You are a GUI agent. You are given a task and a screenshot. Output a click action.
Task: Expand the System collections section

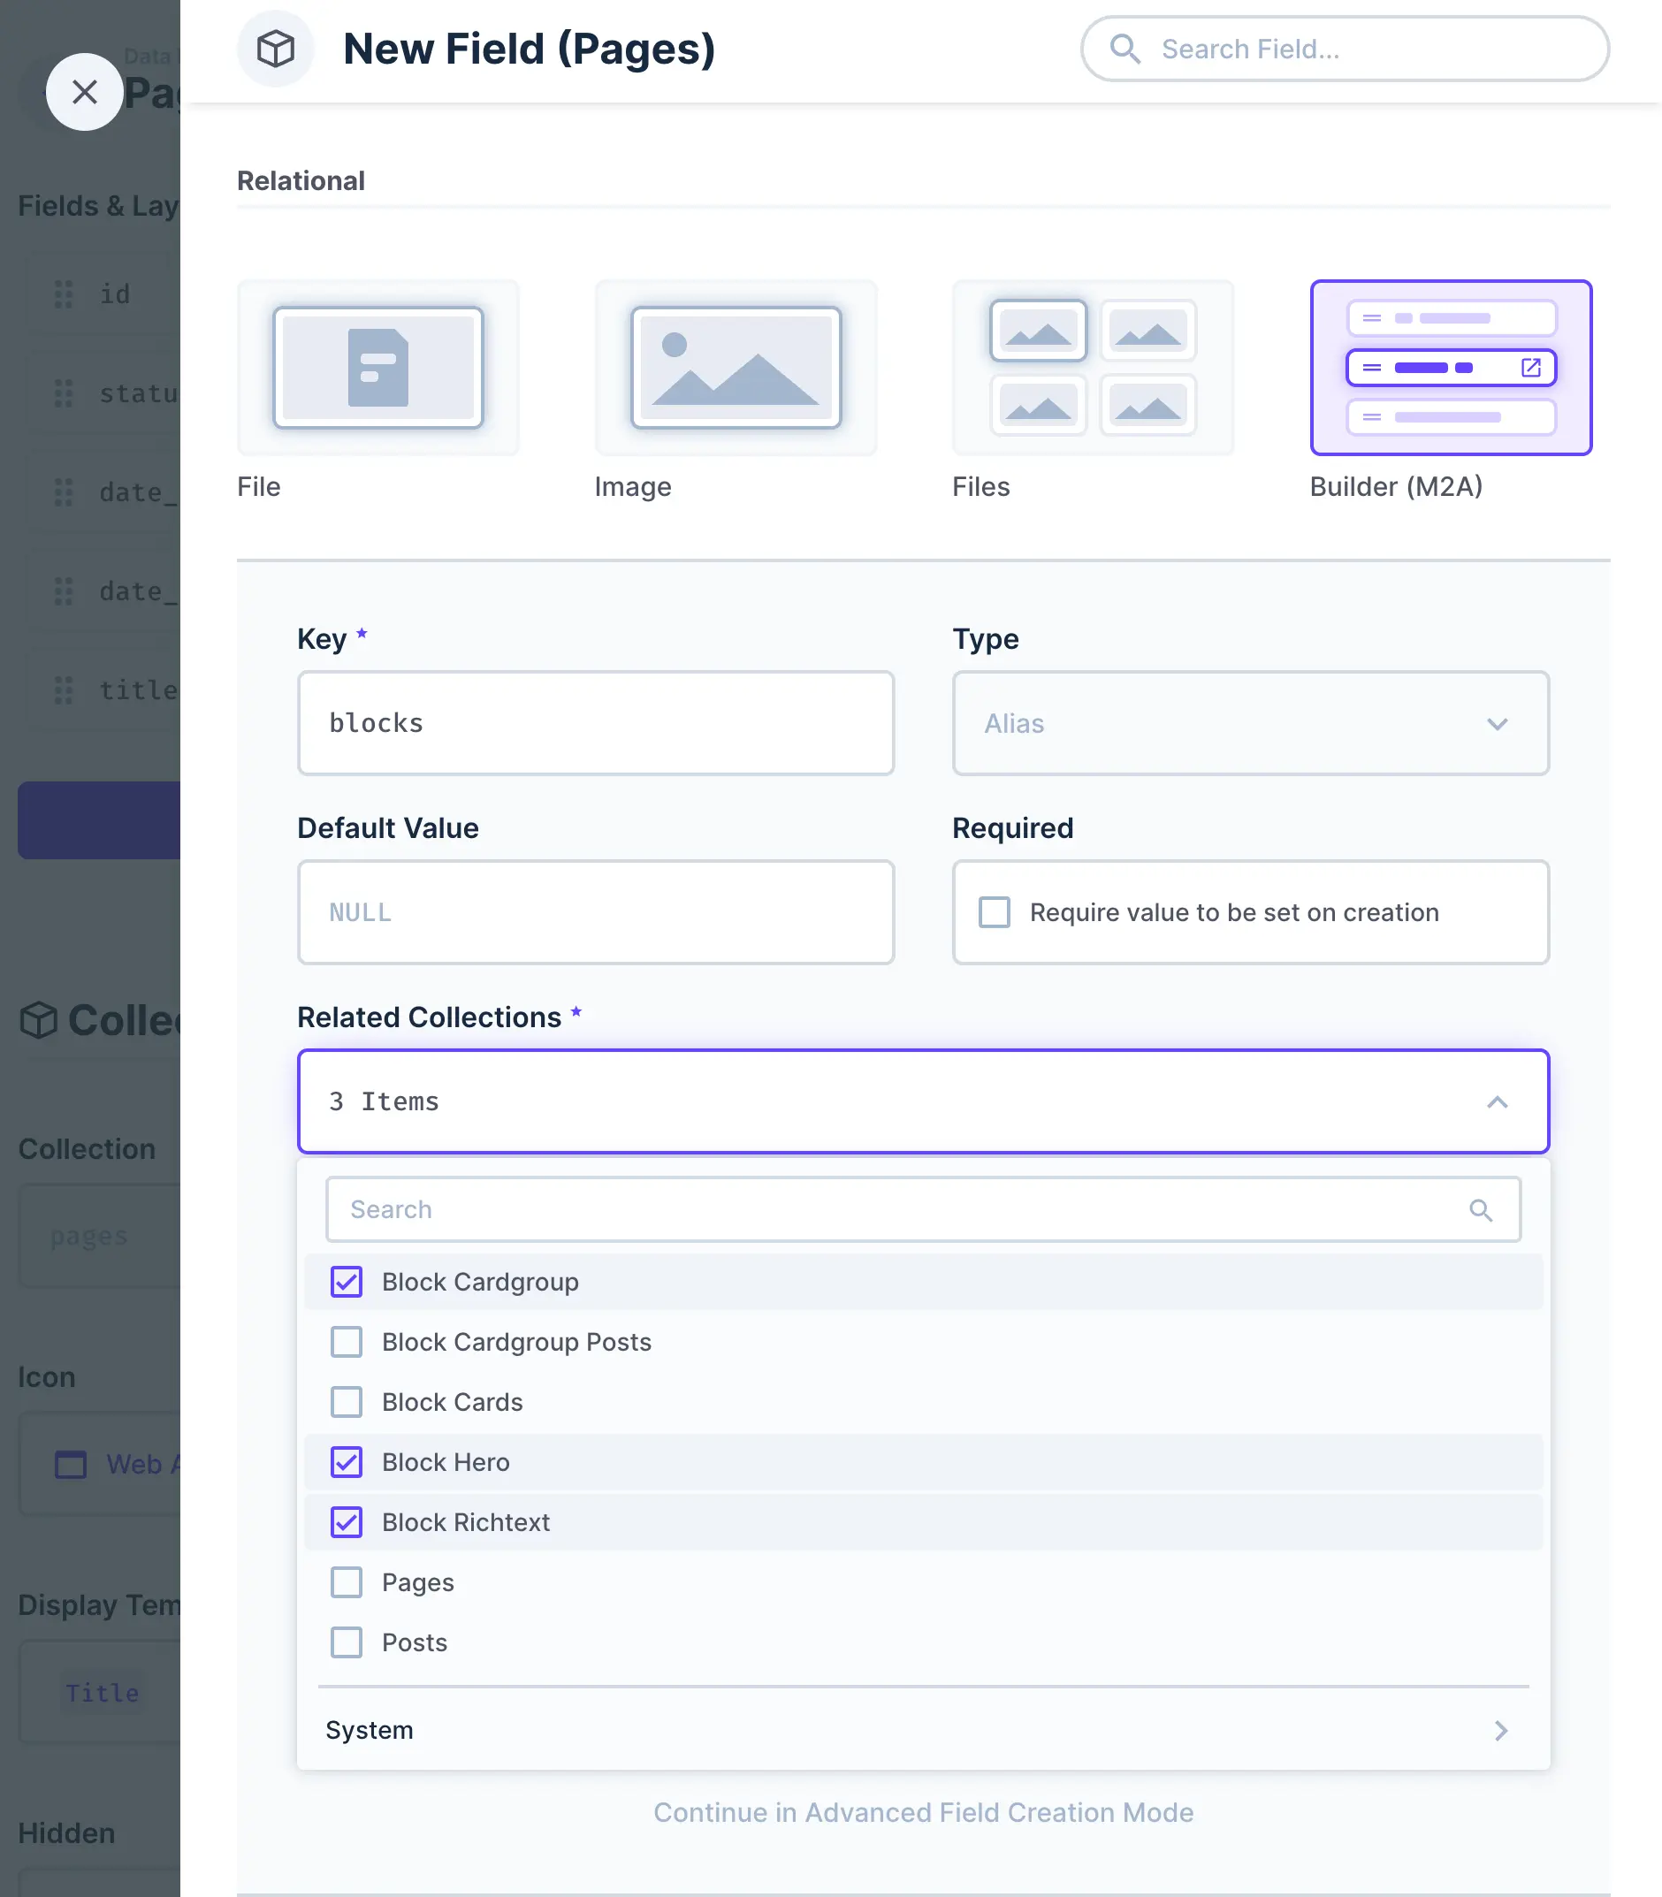pos(922,1730)
